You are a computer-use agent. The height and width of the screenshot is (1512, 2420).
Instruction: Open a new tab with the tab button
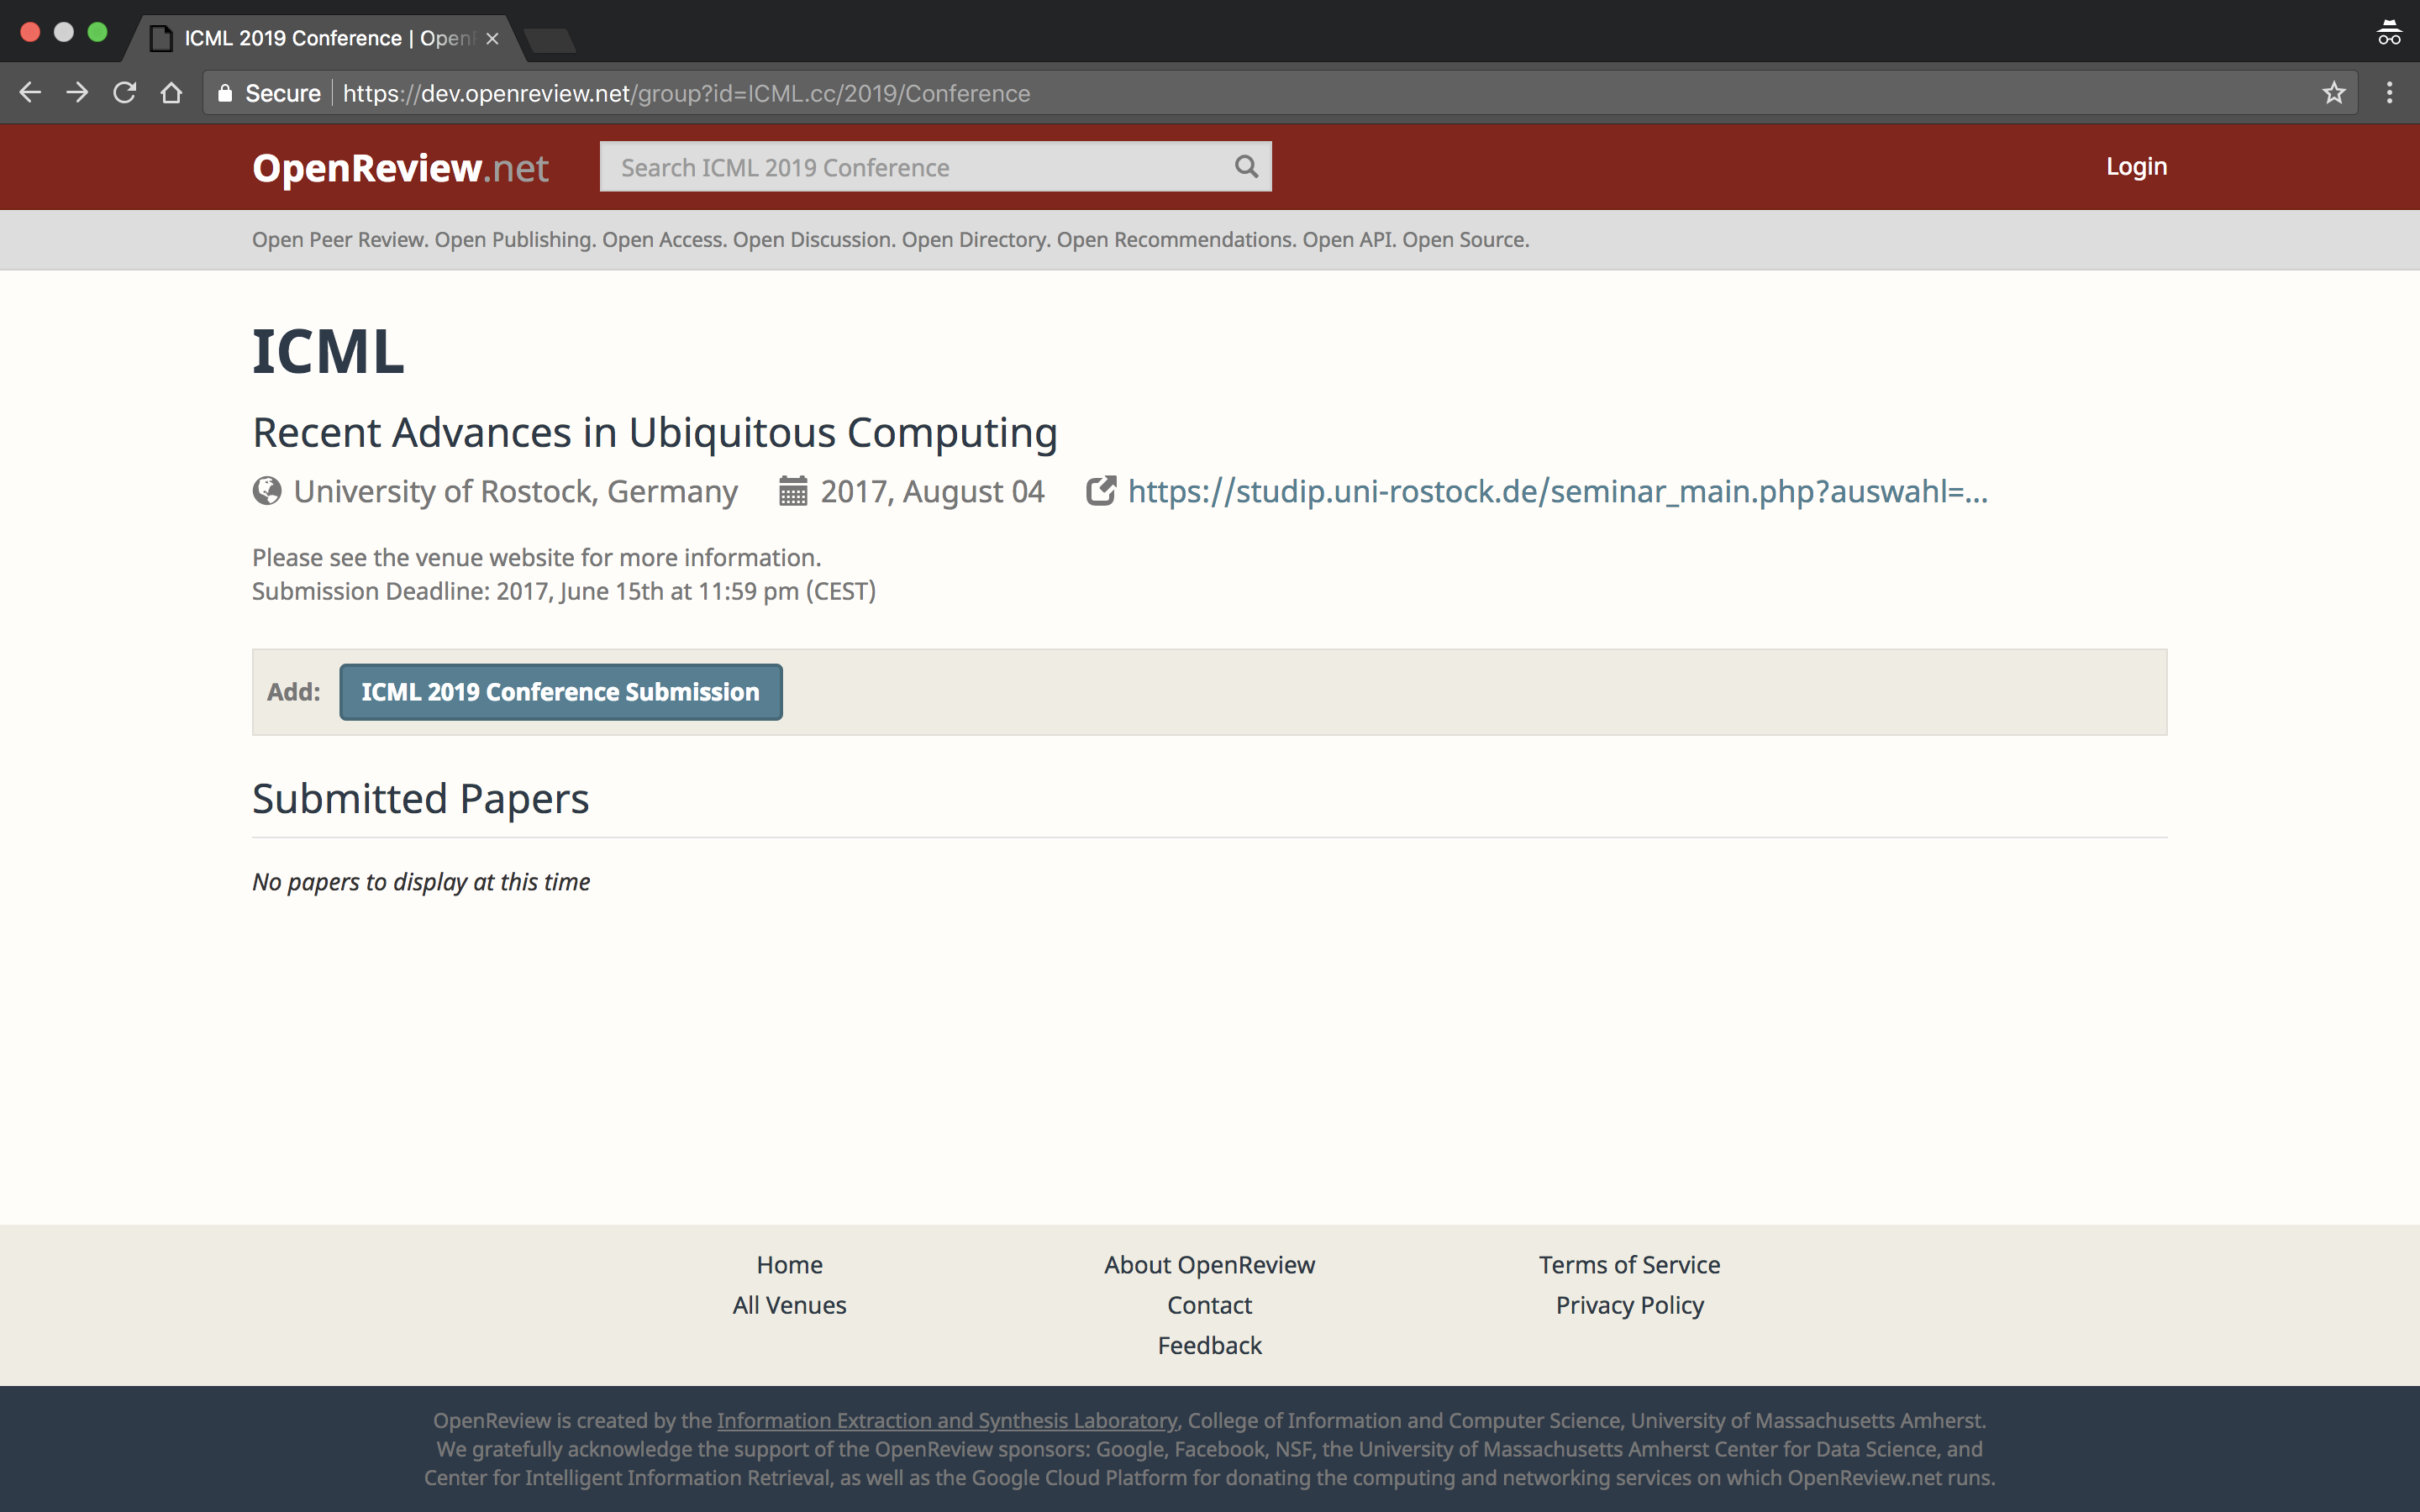[549, 40]
